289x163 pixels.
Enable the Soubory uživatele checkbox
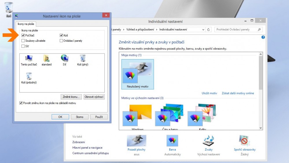(x=23, y=41)
